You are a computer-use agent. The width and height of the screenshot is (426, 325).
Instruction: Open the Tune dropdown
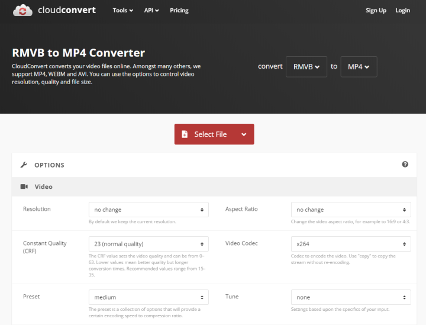pos(351,297)
